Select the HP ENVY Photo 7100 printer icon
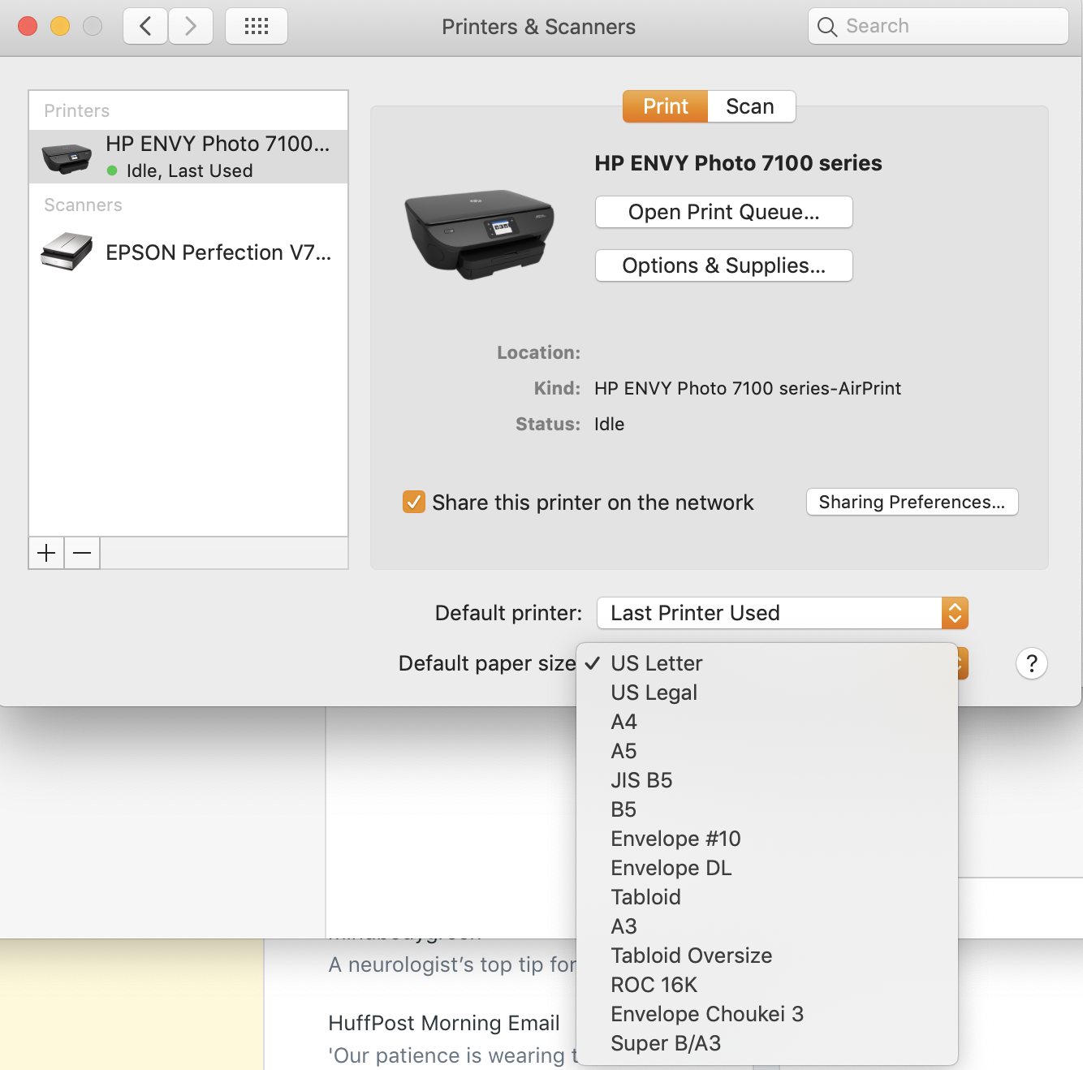 coord(66,156)
